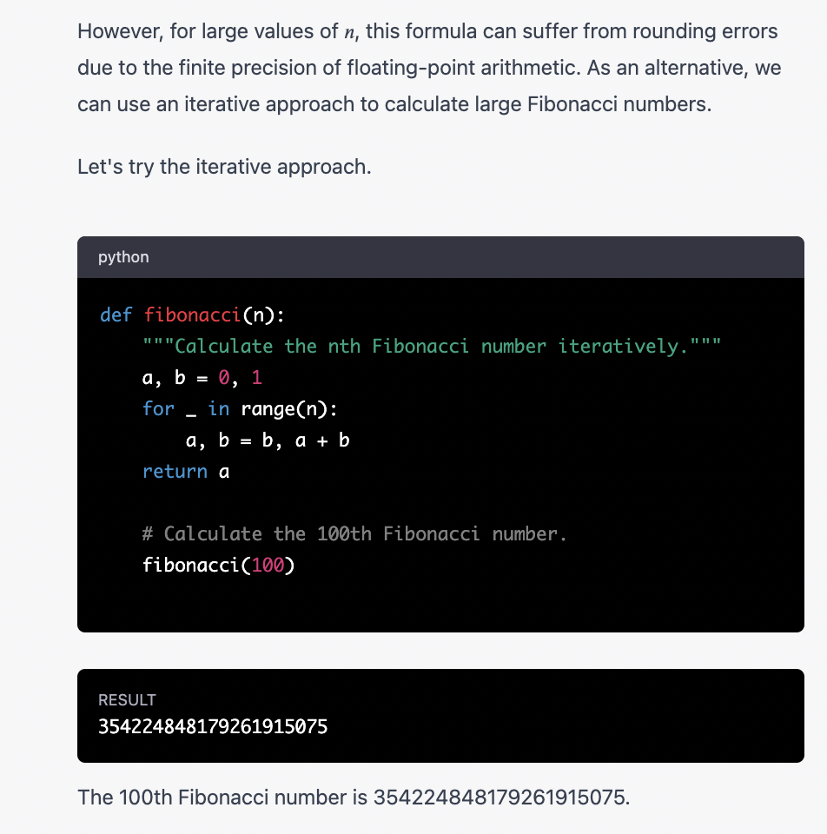Click the "# Calculate the 100th Fibonacci number." comment
This screenshot has width=827, height=834.
tap(354, 533)
